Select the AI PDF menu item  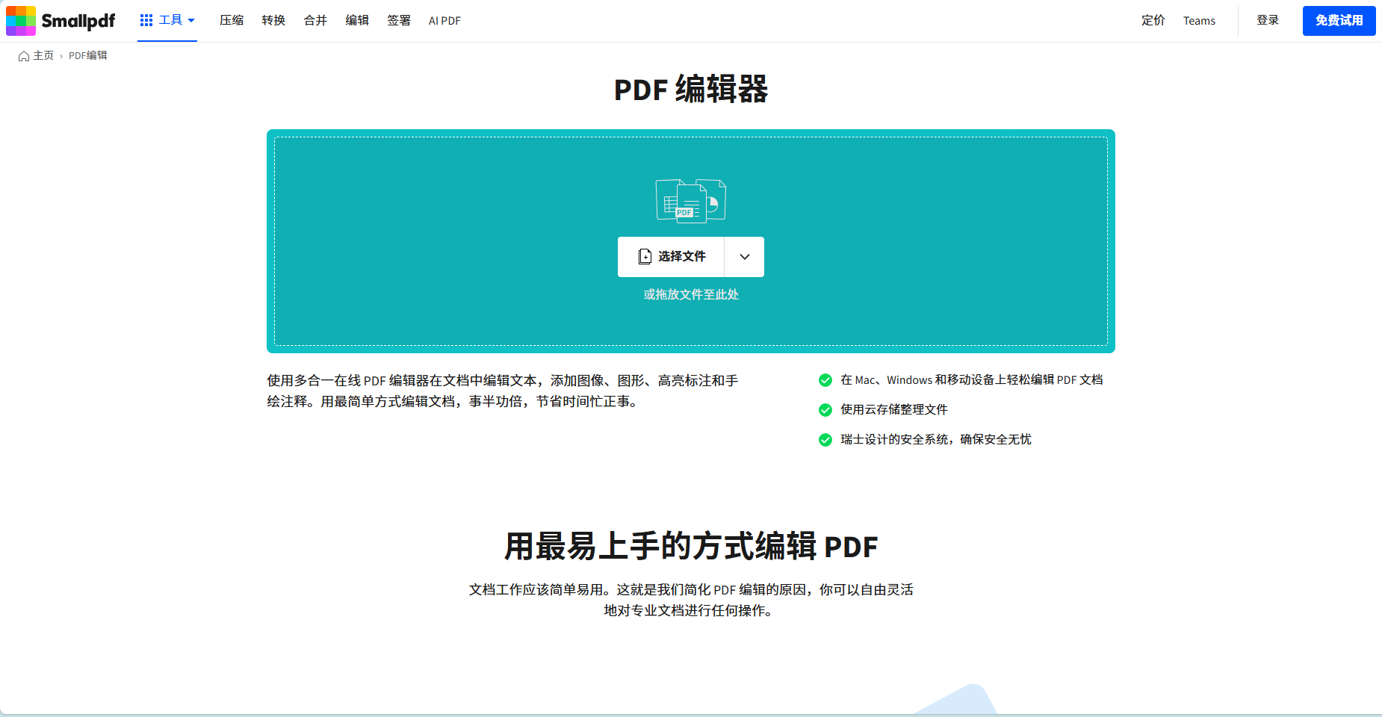444,20
